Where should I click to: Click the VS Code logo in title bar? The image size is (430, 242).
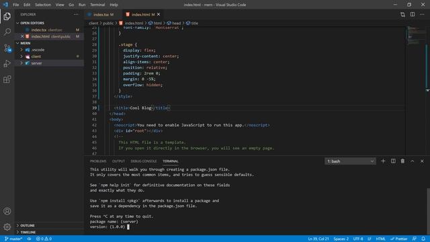point(5,5)
